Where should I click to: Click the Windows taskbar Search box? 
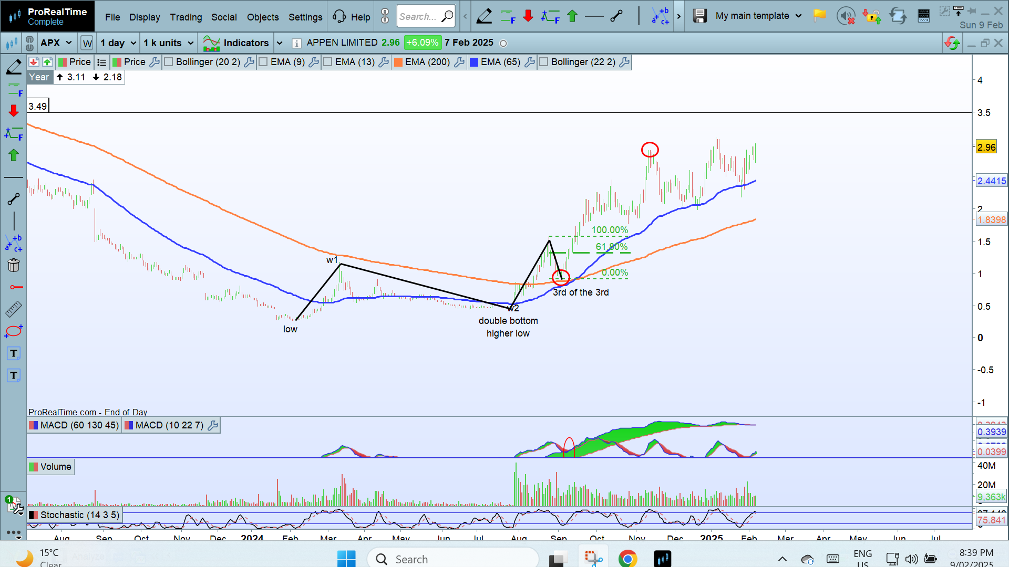(x=453, y=559)
